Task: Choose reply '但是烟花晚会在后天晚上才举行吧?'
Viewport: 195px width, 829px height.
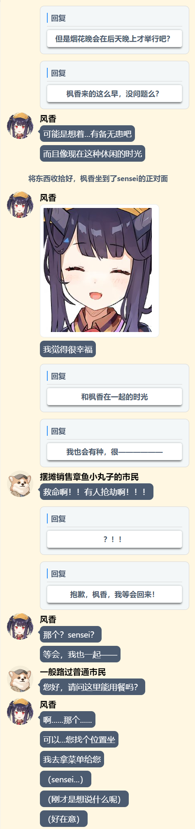Action: click(114, 39)
